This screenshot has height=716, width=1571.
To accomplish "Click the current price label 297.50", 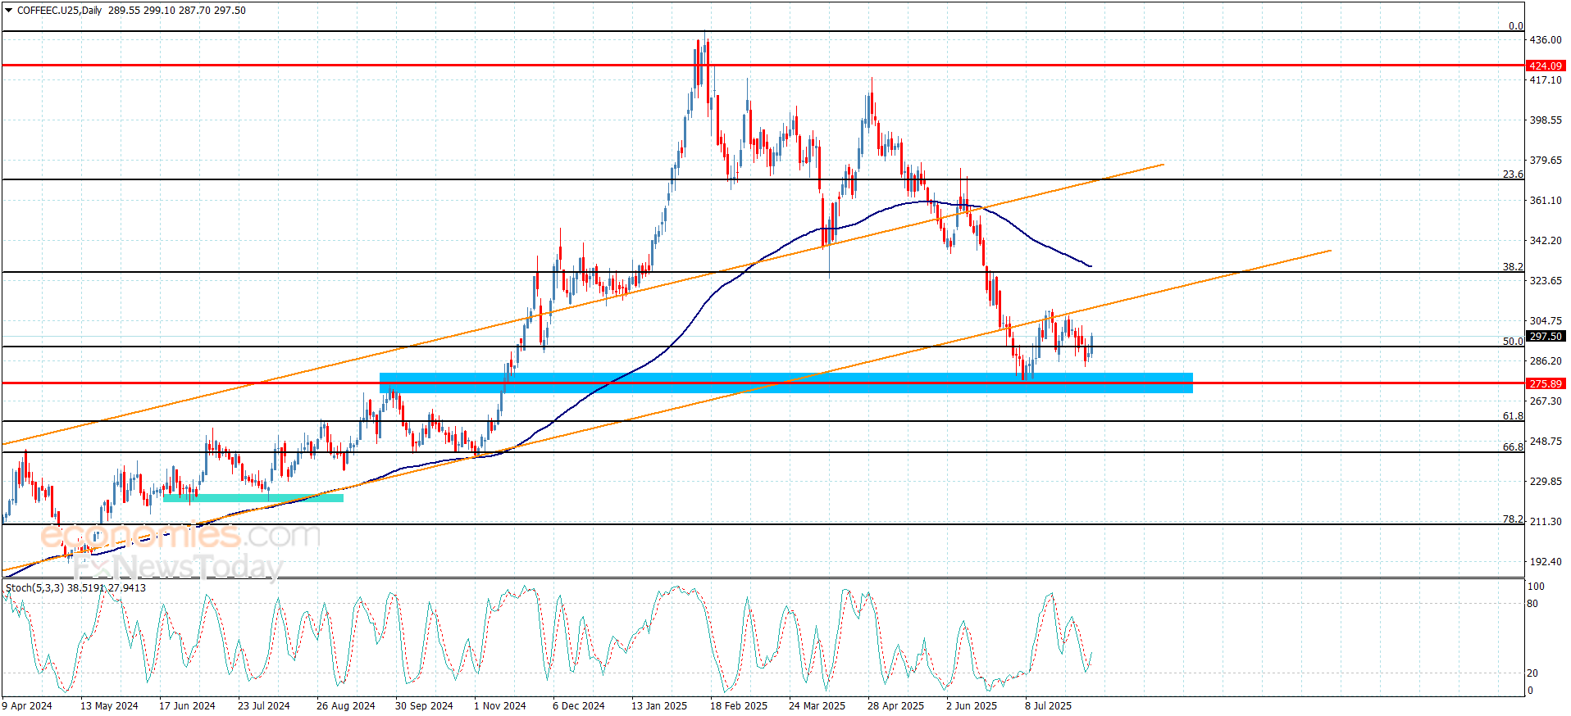I will pos(1546,336).
